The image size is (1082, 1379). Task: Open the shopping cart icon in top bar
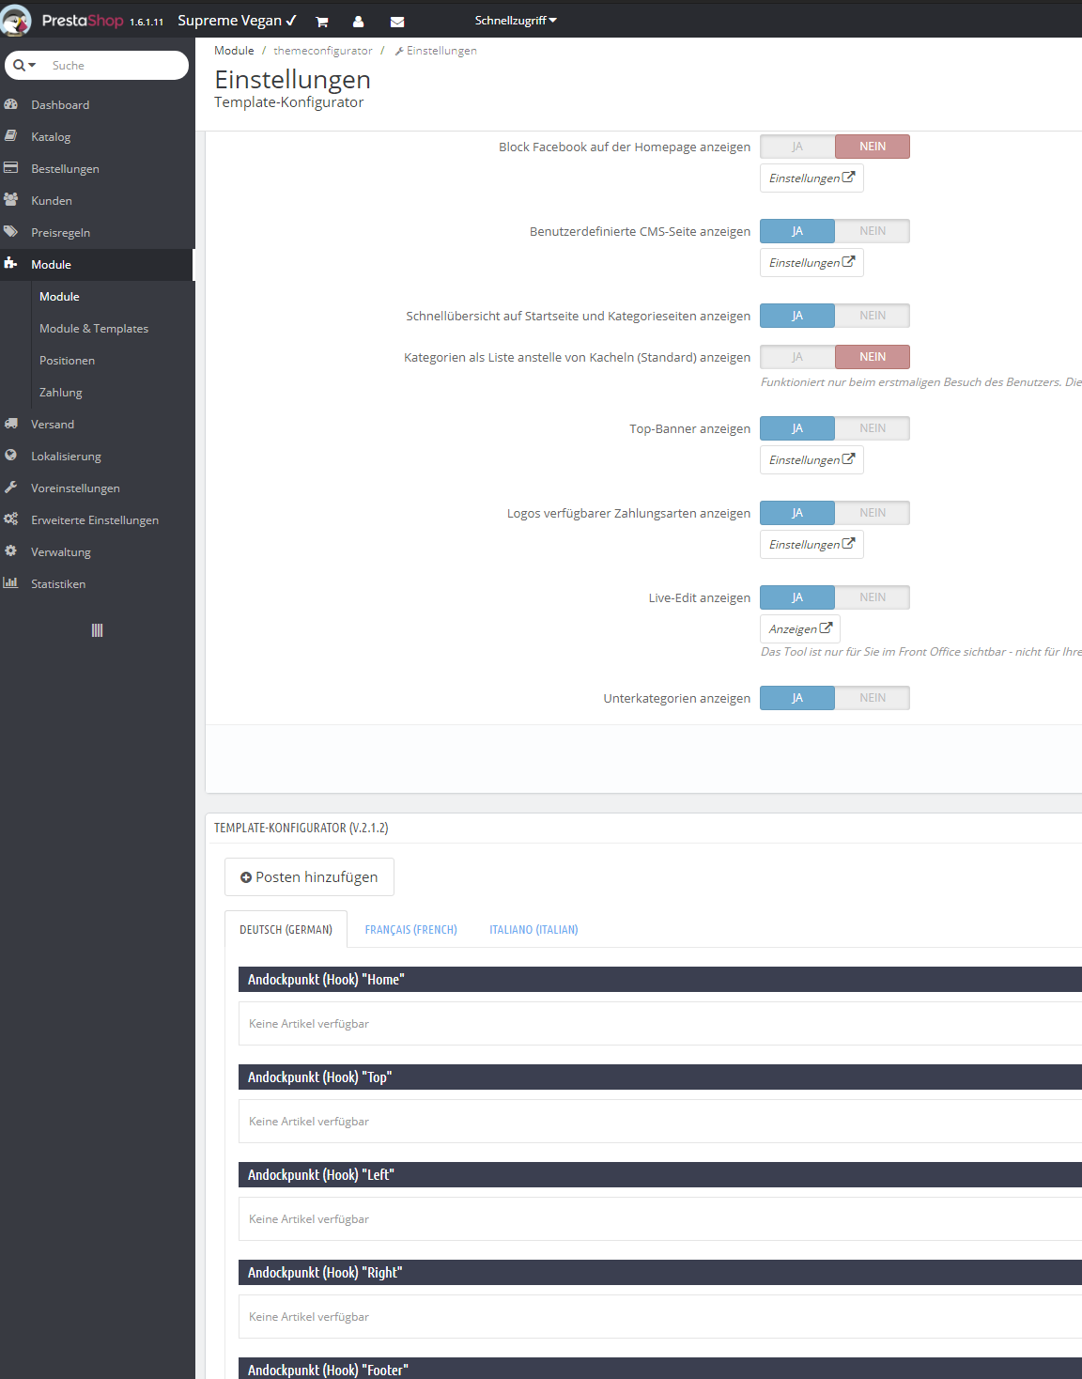tap(322, 22)
